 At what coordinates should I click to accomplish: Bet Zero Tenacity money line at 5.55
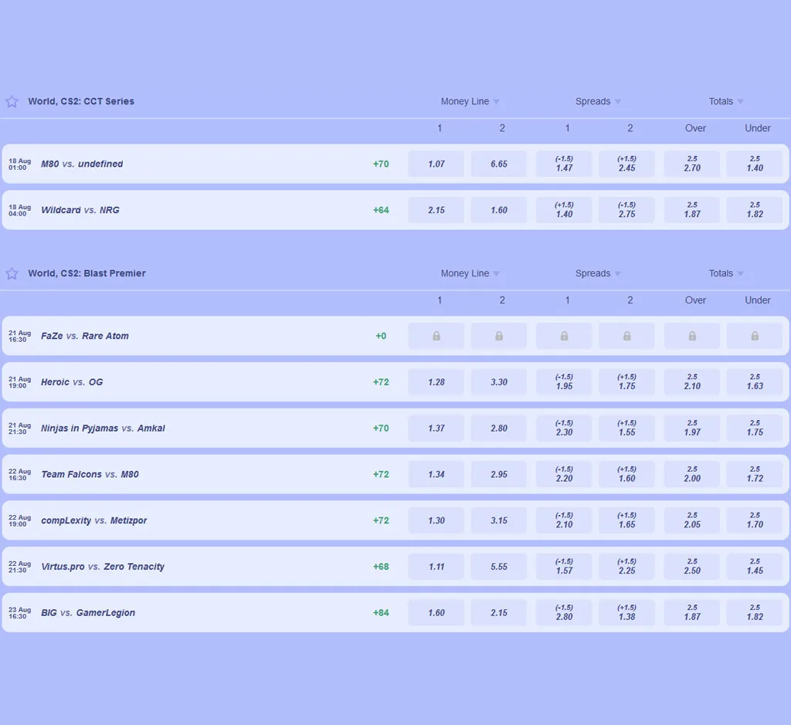click(x=499, y=567)
